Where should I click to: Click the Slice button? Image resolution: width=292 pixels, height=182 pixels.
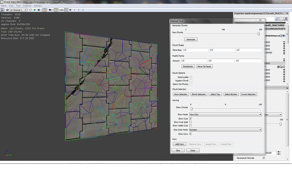point(178,151)
